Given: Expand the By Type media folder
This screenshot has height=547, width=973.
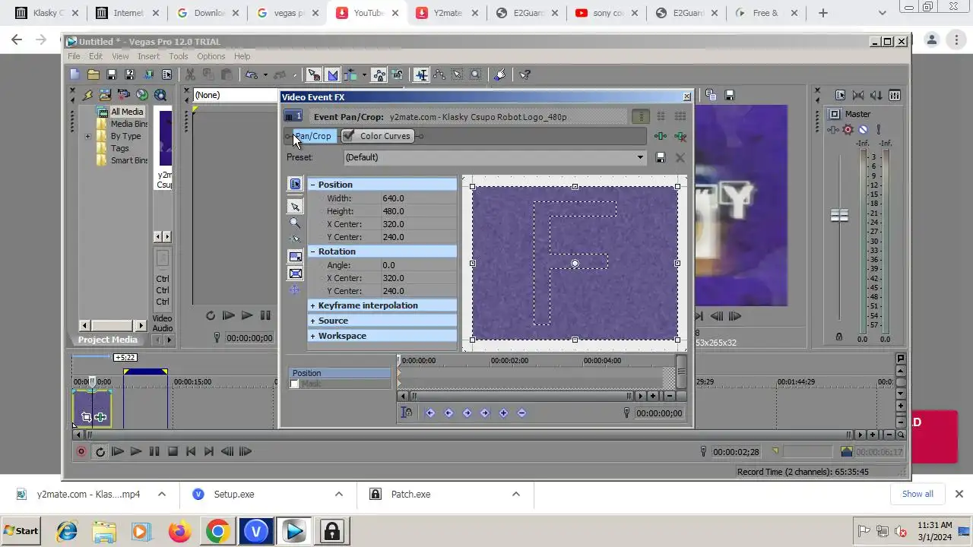Looking at the screenshot, I should 87,137.
